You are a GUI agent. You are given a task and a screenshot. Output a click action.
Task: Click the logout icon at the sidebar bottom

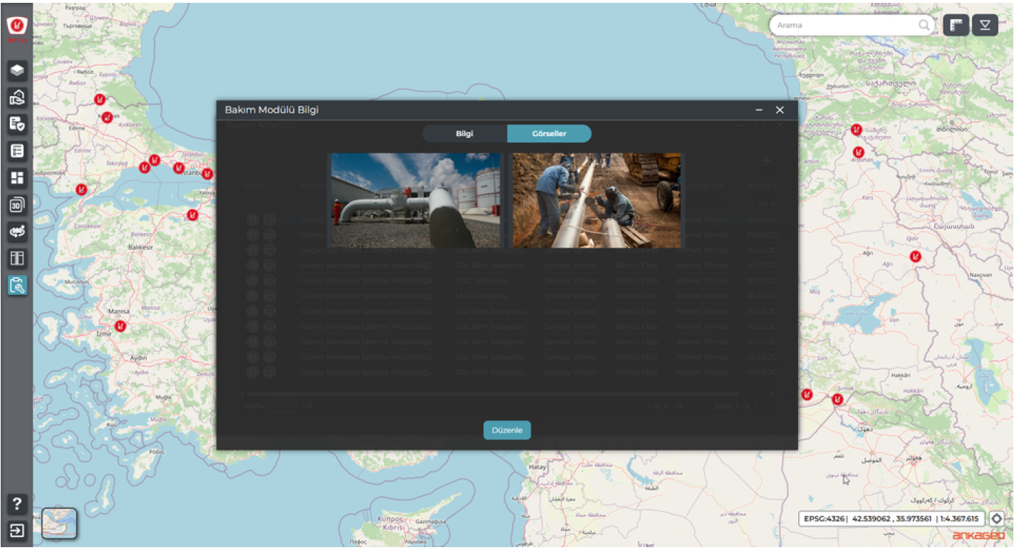tap(17, 531)
